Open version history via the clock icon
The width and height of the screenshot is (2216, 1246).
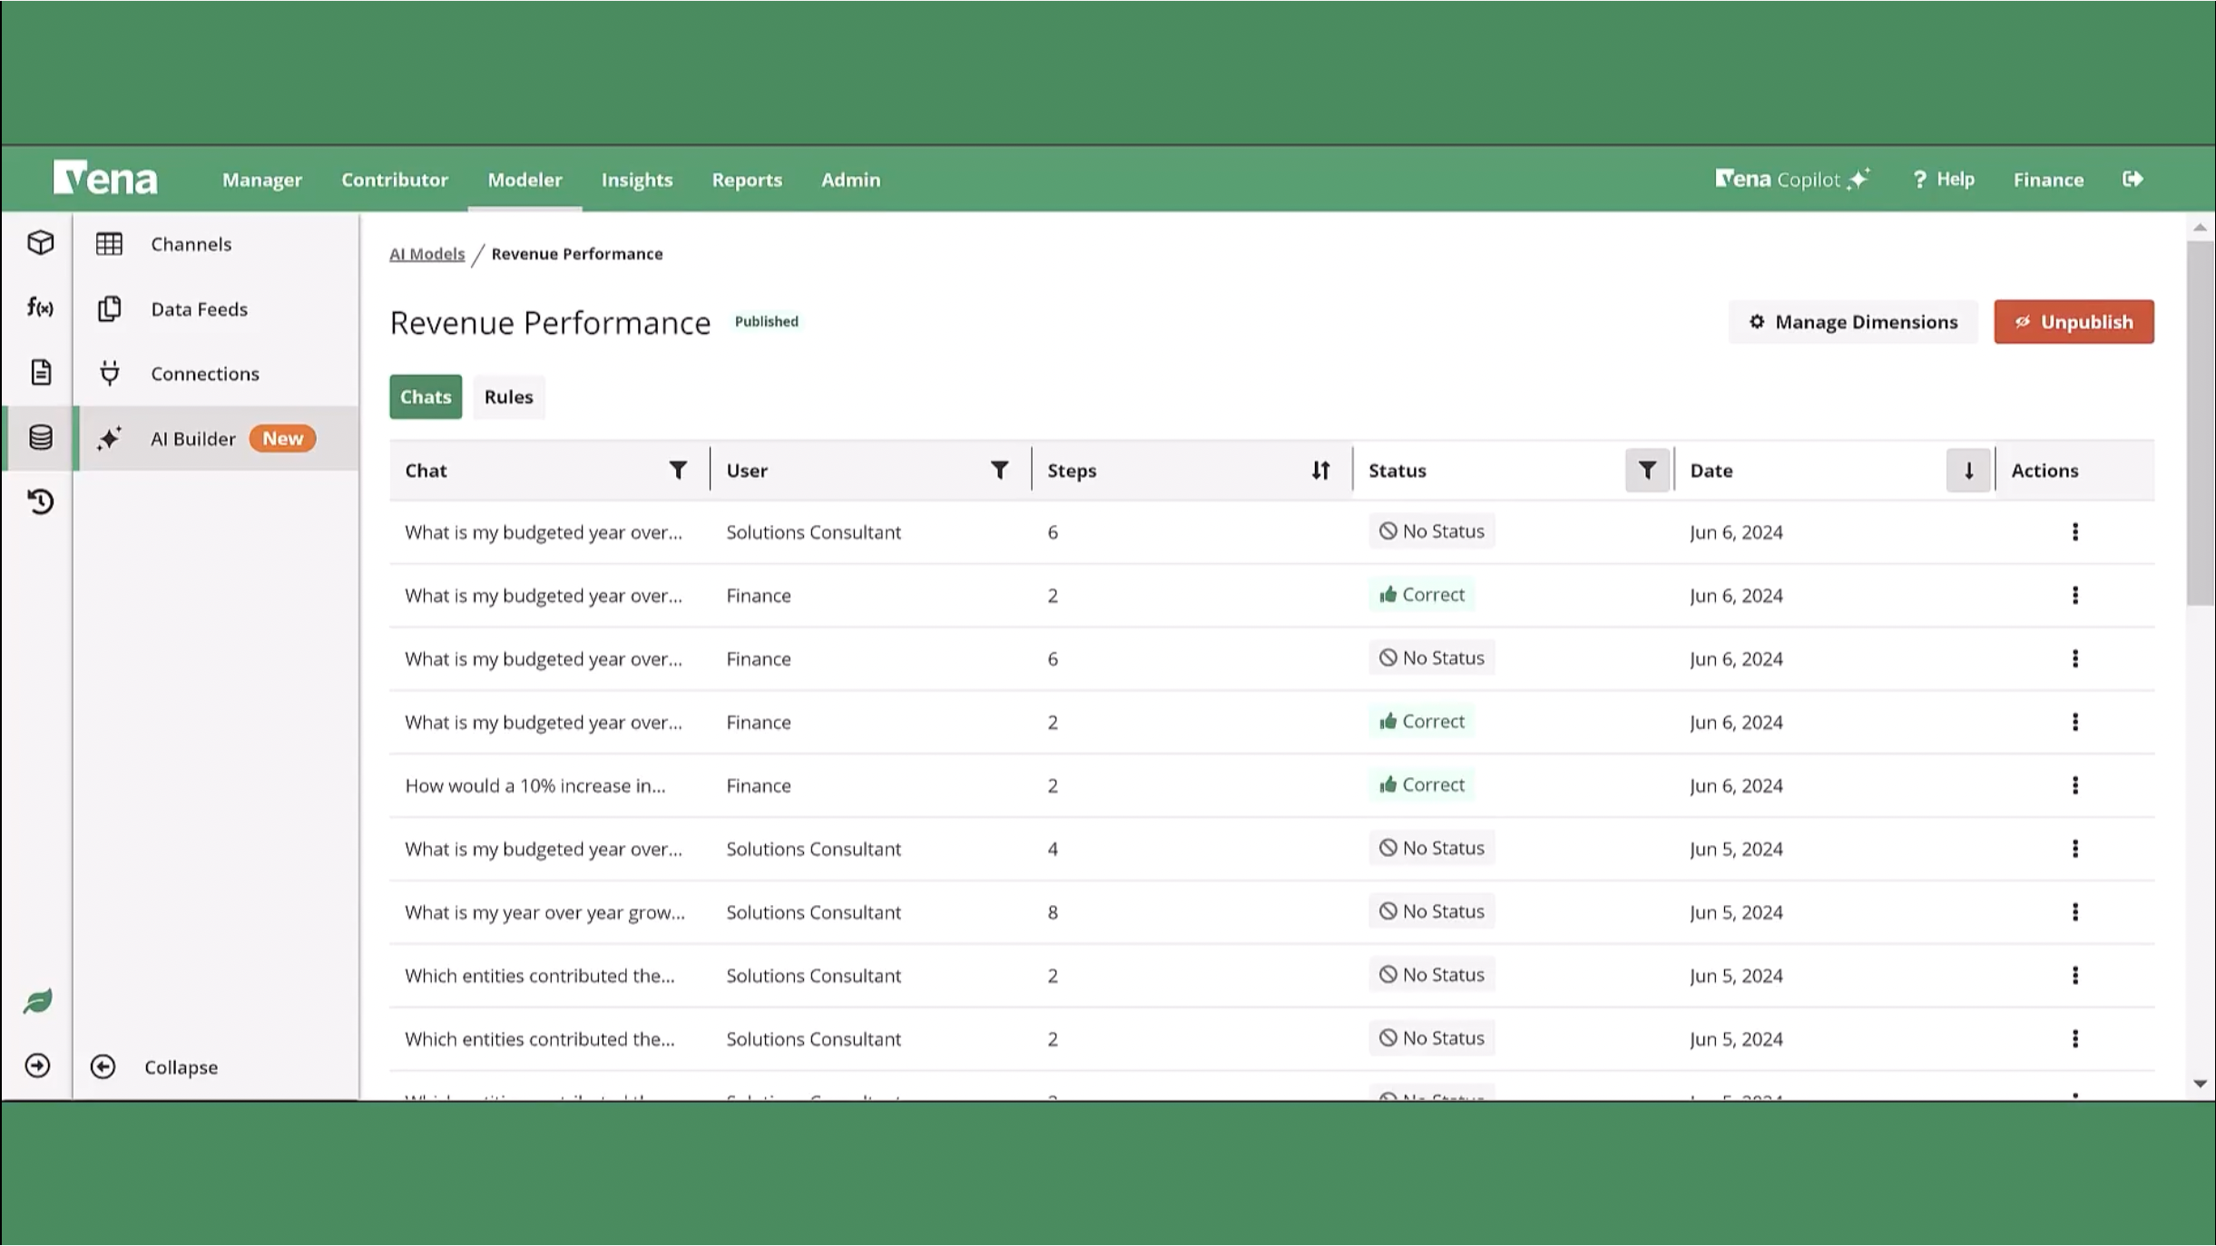point(40,501)
